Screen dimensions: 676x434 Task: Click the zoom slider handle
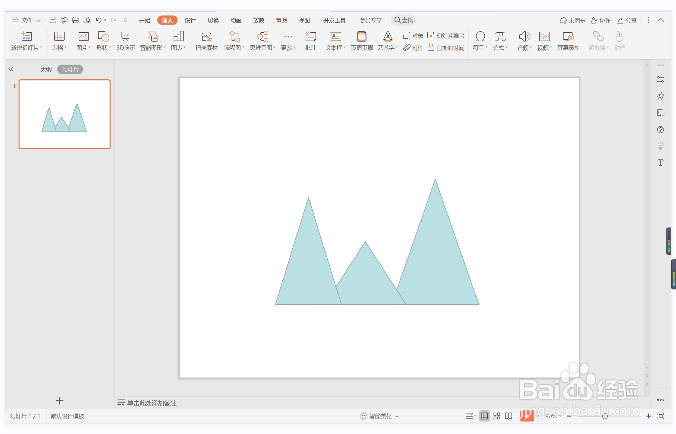click(x=605, y=416)
